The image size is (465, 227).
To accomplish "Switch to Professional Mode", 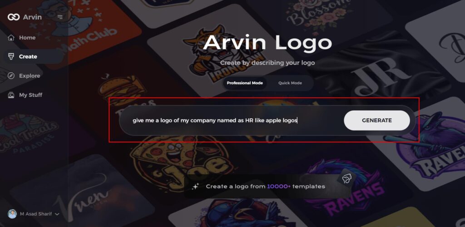I will [x=245, y=83].
